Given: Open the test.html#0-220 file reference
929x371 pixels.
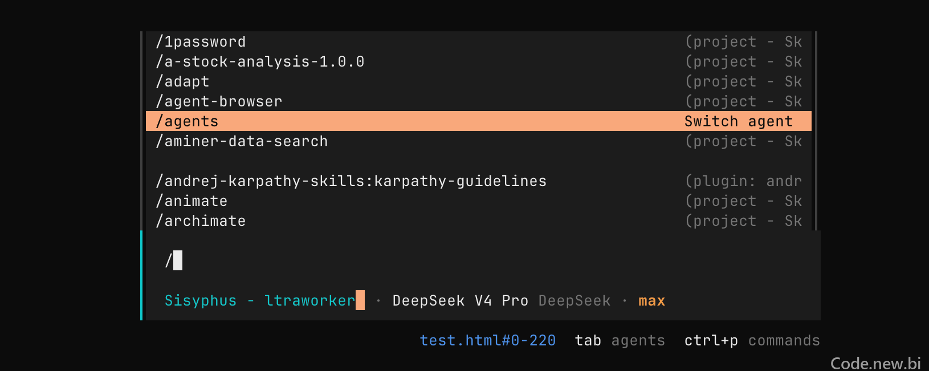Looking at the screenshot, I should click(x=488, y=340).
